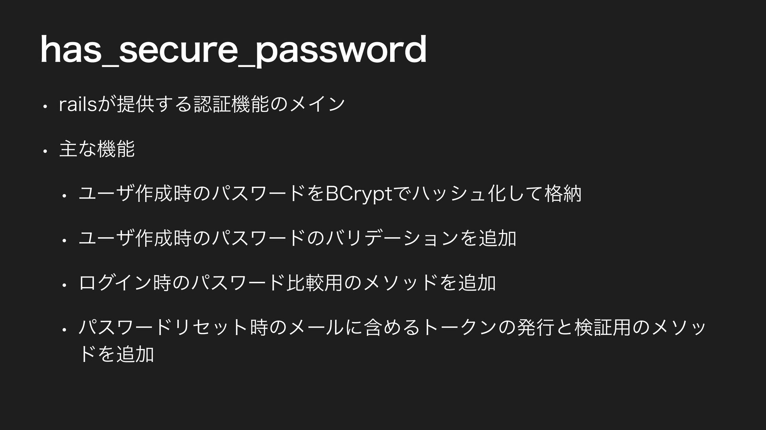
Task: Click the sub-bullet dot before BCrypt line
Action: 63,195
